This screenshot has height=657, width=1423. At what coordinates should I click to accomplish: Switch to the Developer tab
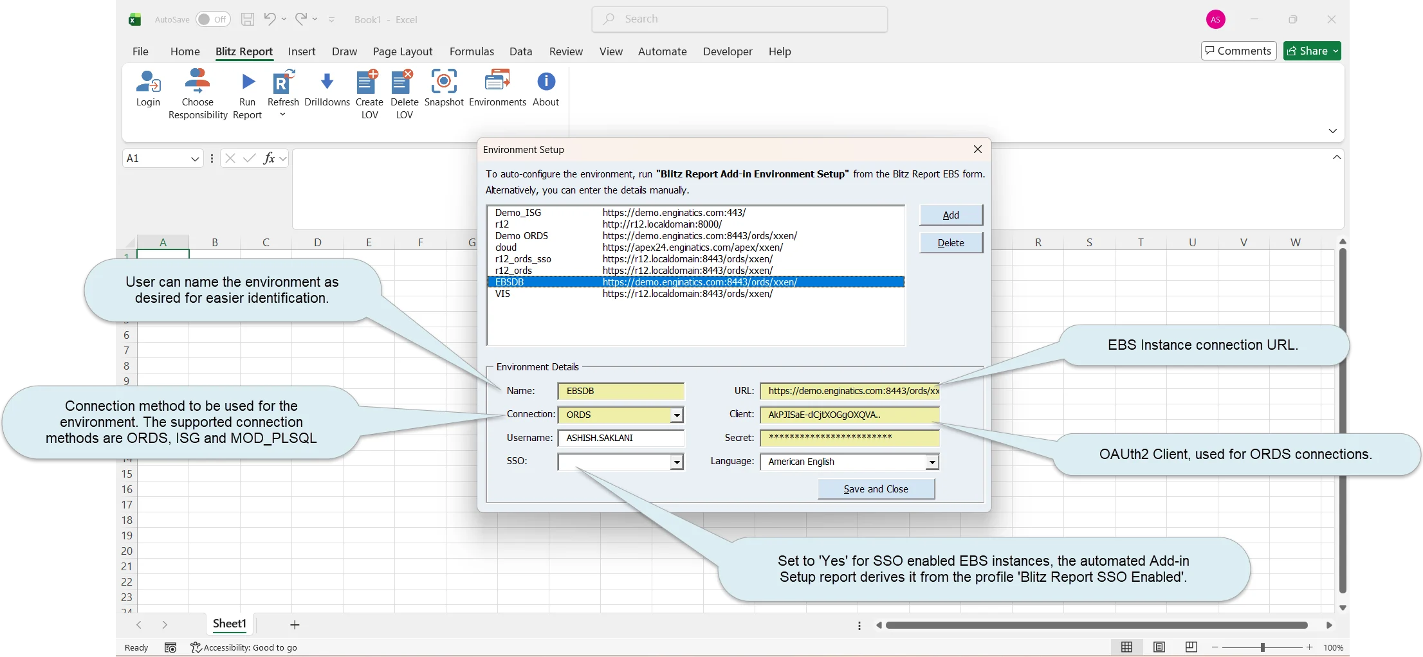pos(728,51)
